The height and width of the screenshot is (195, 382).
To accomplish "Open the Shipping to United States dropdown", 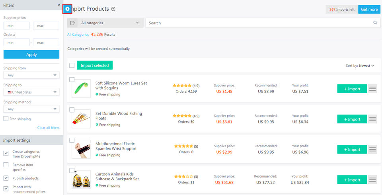I will coord(31,92).
